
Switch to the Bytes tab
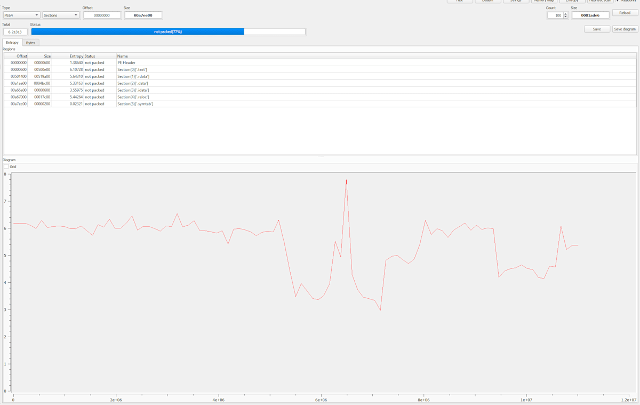(x=31, y=43)
